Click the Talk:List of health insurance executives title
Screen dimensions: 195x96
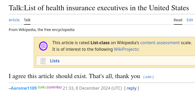click(99, 8)
